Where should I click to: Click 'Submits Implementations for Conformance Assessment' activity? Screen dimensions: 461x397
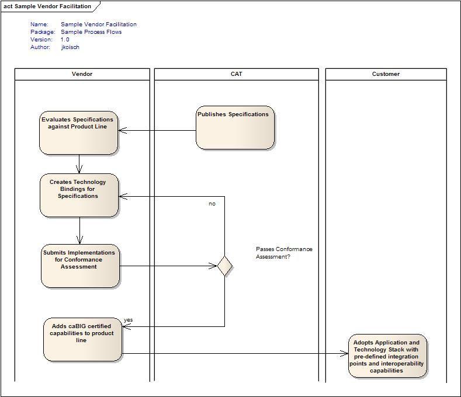[x=80, y=266]
